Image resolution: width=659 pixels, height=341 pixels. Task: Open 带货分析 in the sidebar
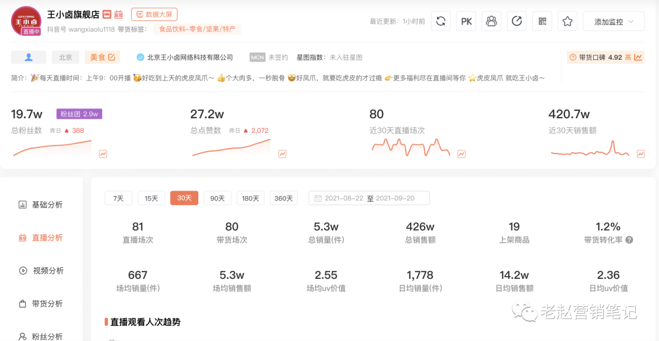coord(41,304)
